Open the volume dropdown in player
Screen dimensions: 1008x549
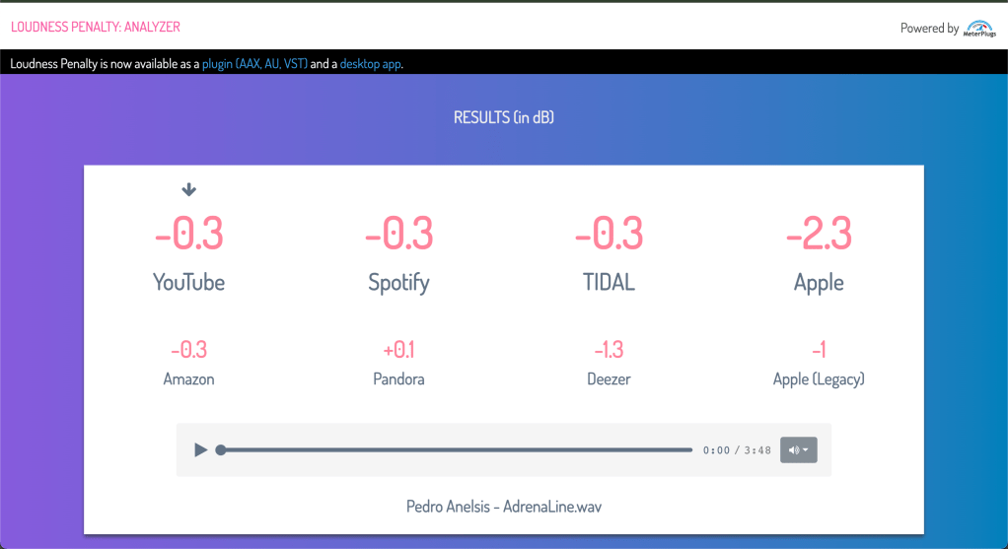(798, 450)
